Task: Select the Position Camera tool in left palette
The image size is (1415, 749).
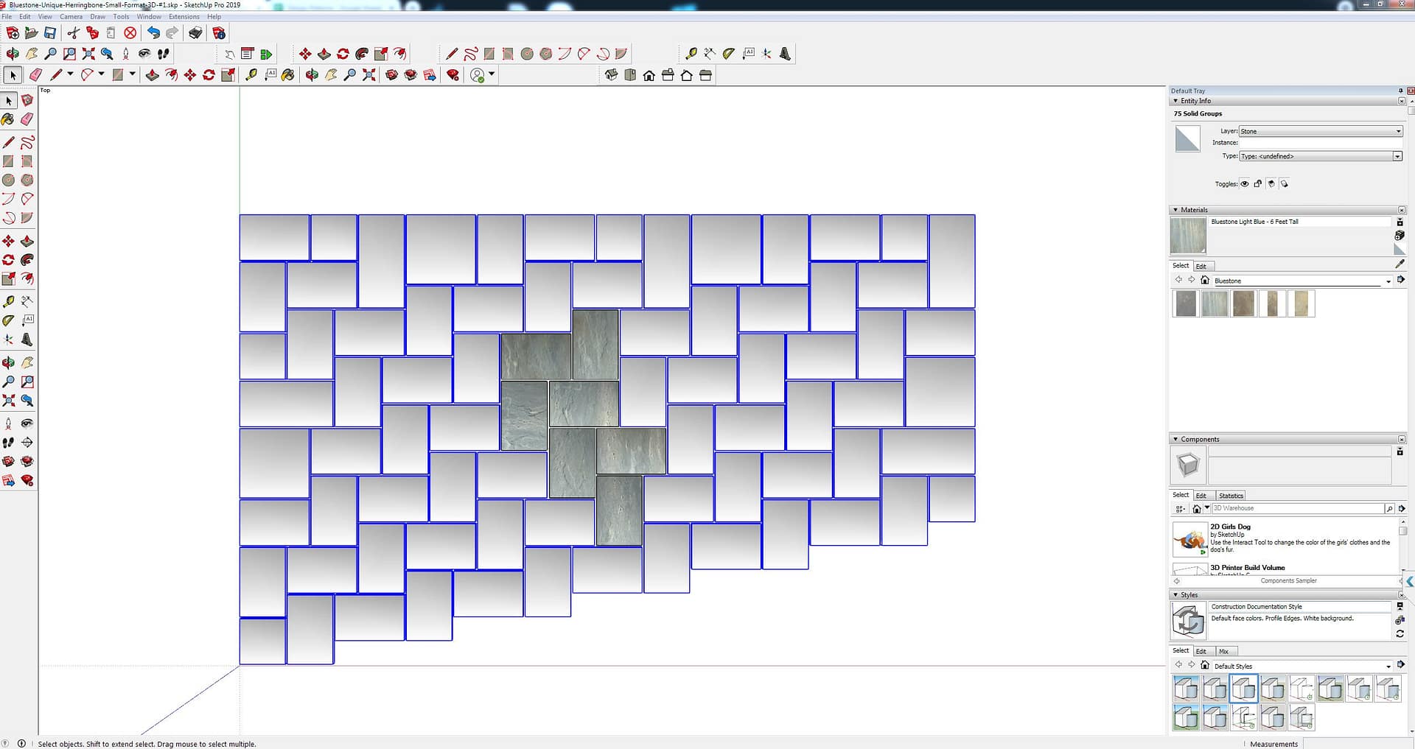Action: point(8,423)
